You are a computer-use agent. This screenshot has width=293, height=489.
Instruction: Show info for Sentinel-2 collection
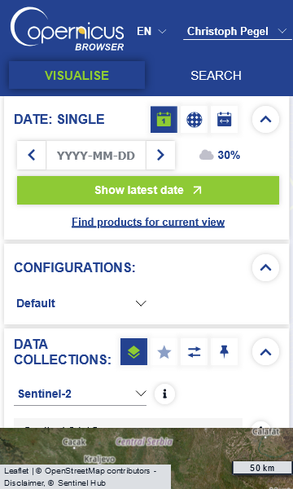[x=164, y=394]
